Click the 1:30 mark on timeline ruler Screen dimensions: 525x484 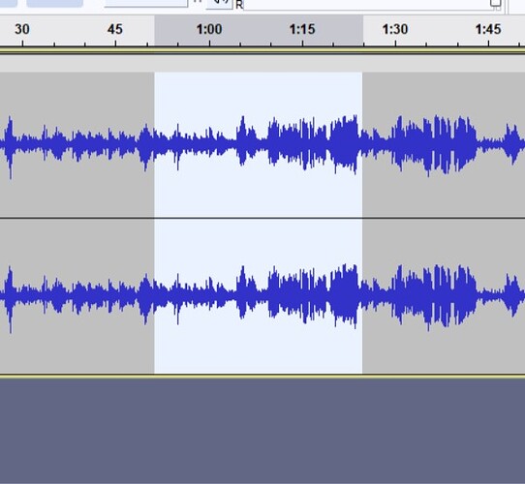[395, 29]
